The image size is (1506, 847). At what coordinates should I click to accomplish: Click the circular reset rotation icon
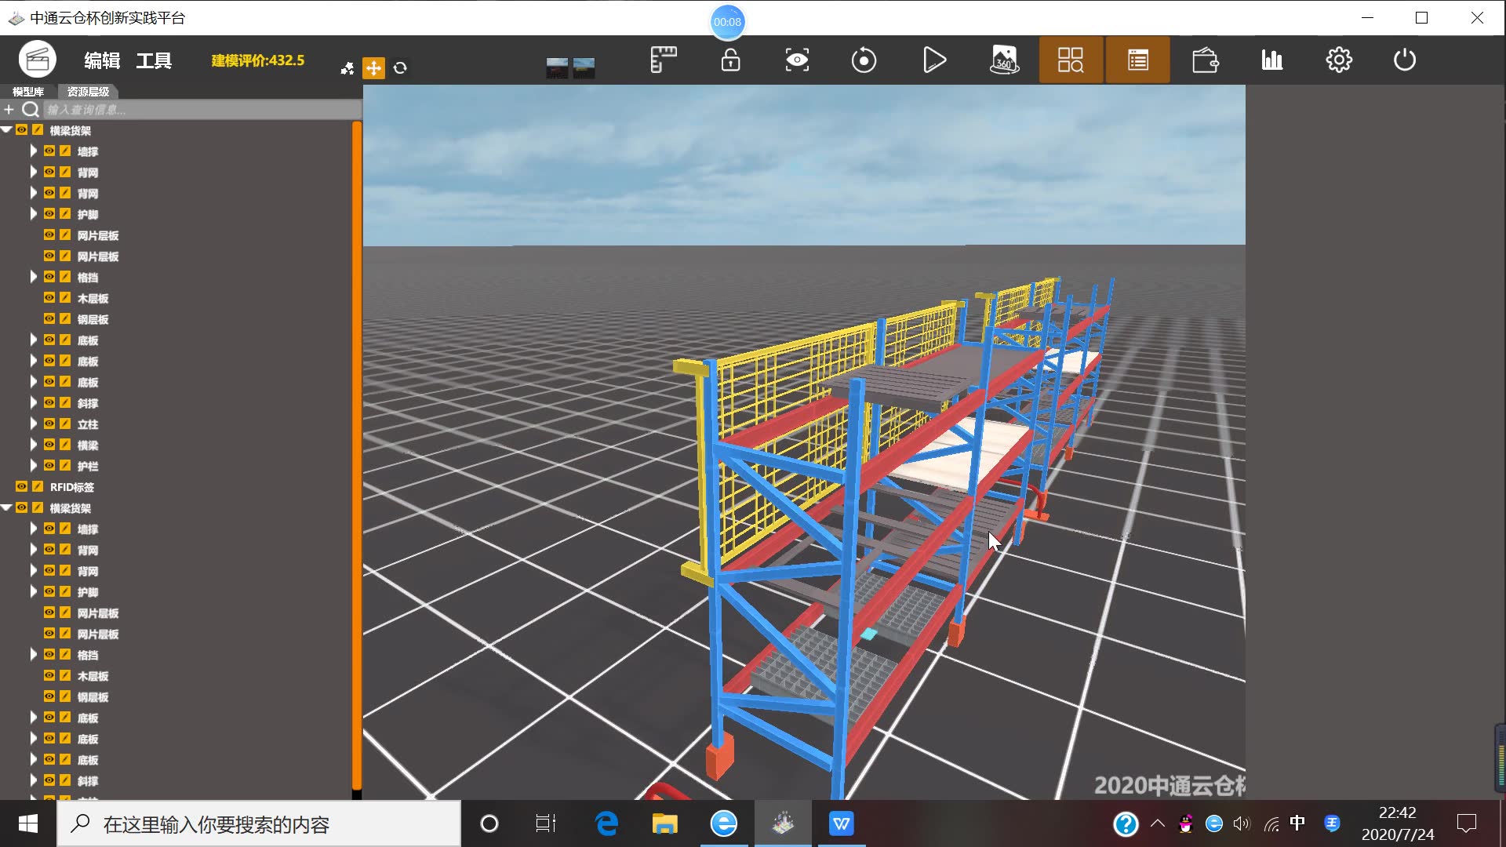864,60
